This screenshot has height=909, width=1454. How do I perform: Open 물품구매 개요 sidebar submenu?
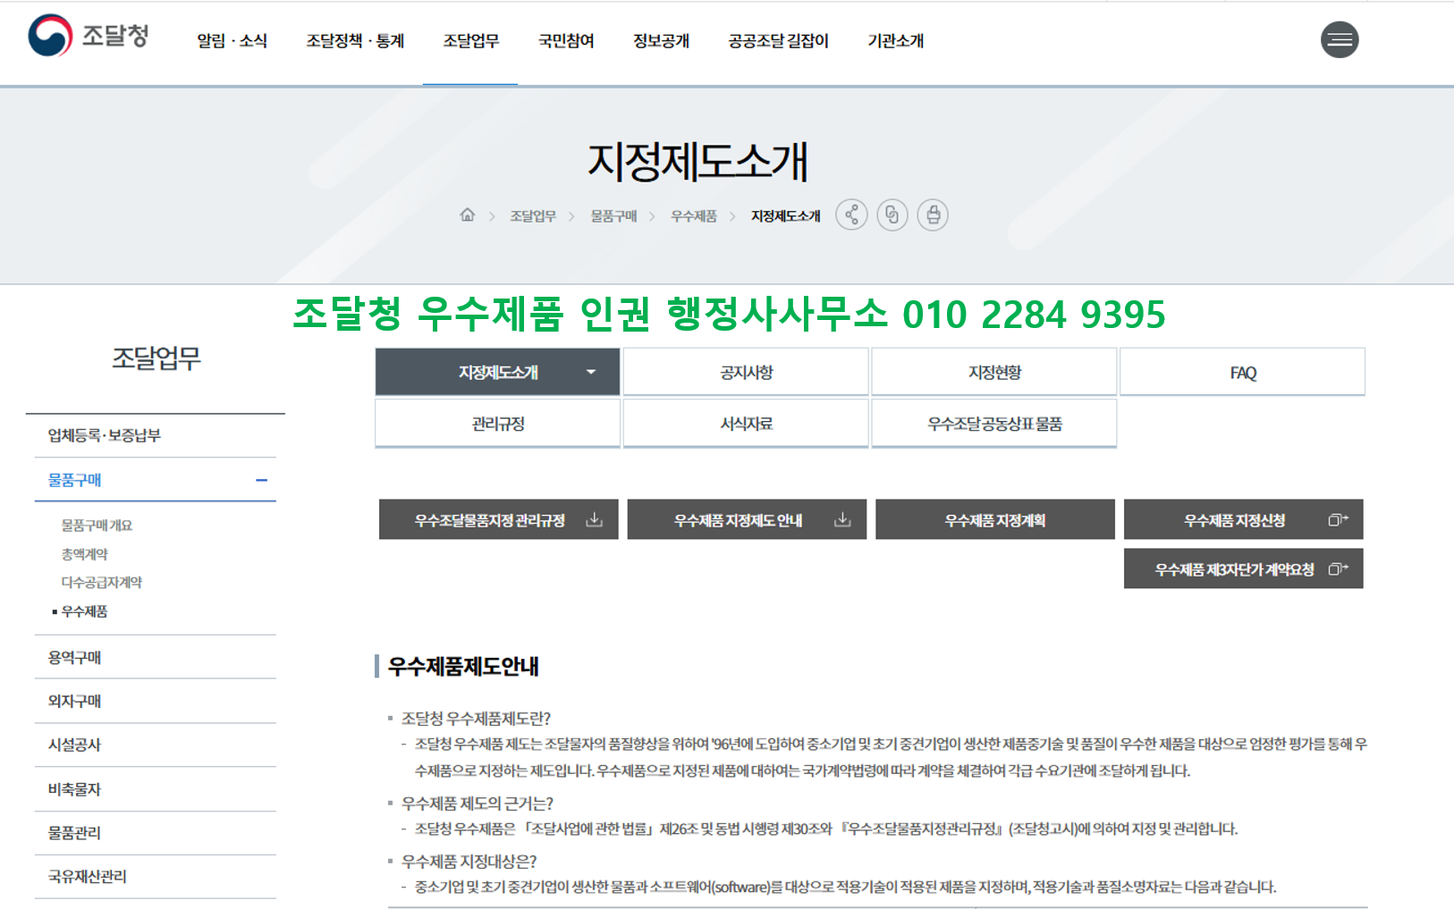click(x=97, y=526)
